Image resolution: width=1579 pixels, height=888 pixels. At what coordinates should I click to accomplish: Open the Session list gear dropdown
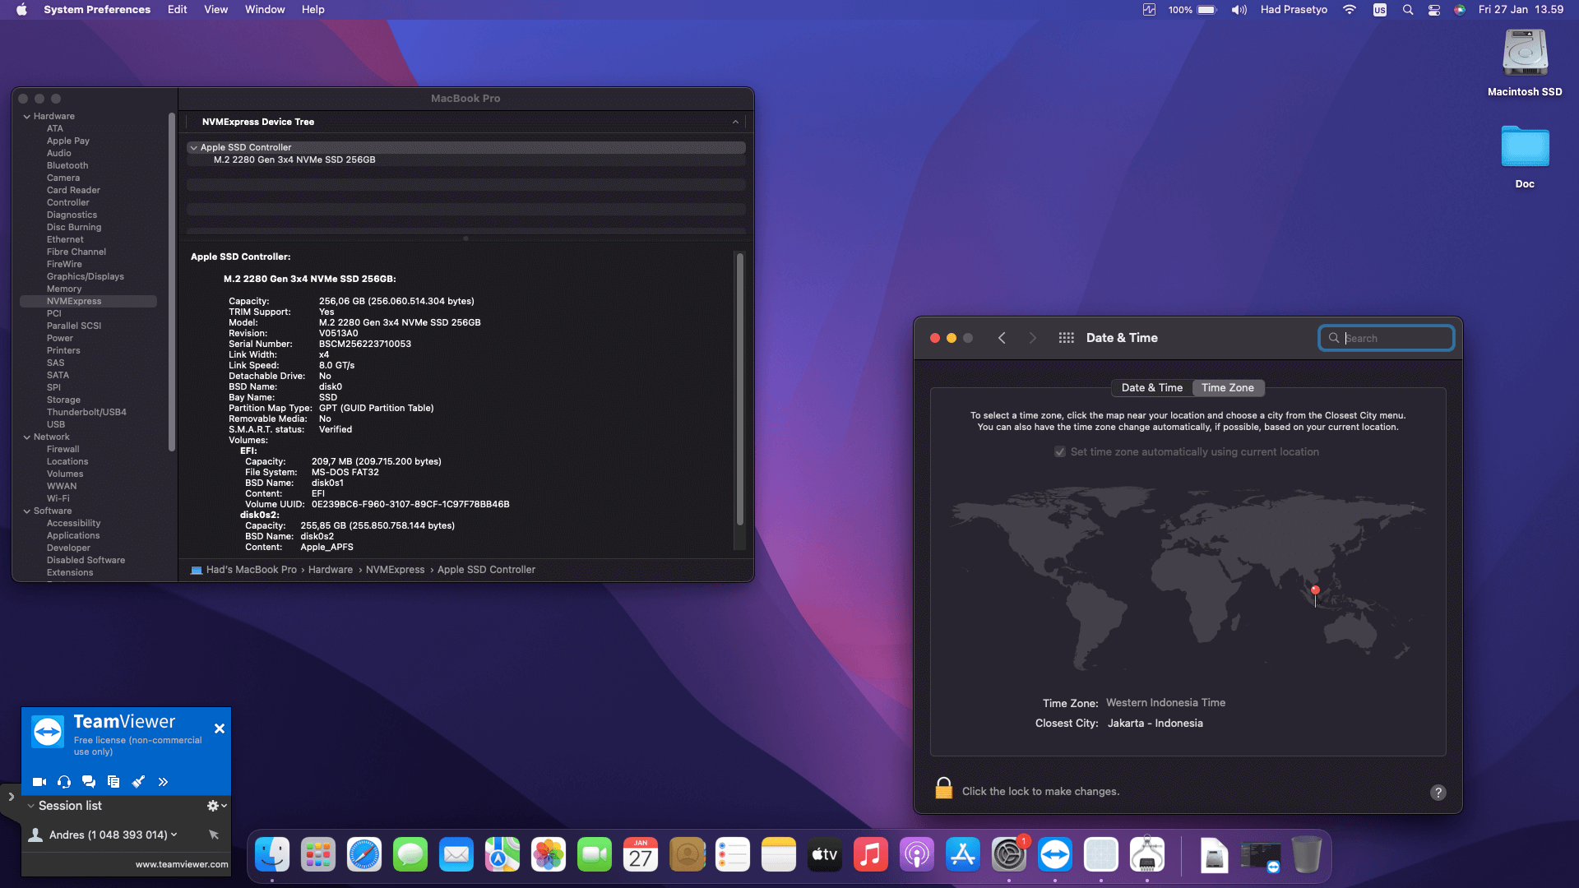pos(216,806)
